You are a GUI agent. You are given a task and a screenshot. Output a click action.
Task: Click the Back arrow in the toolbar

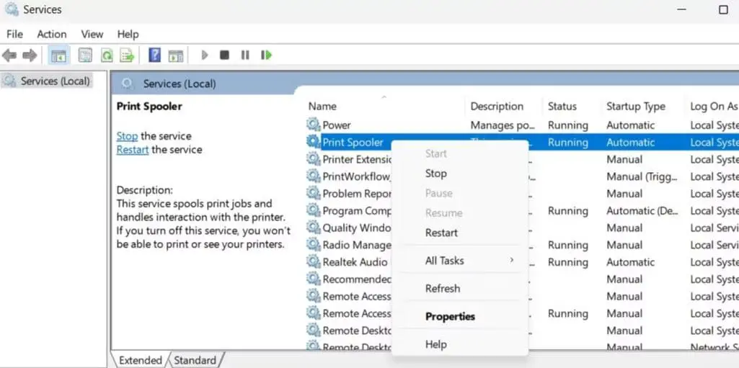pos(9,55)
